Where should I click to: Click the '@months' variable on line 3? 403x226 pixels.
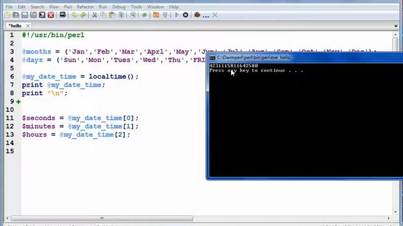[37, 51]
